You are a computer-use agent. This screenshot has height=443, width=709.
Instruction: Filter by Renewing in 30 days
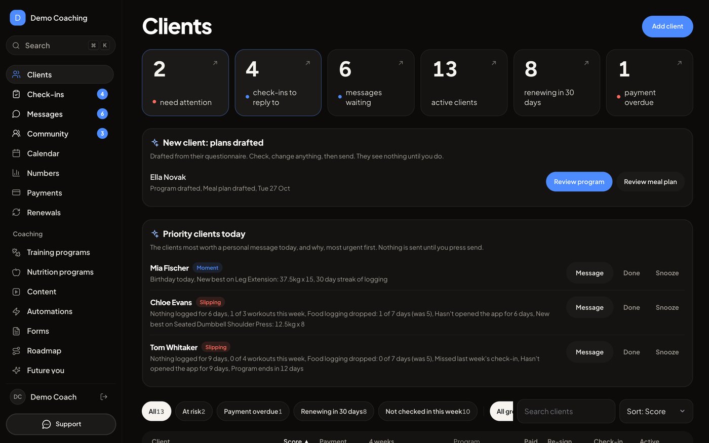click(334, 412)
